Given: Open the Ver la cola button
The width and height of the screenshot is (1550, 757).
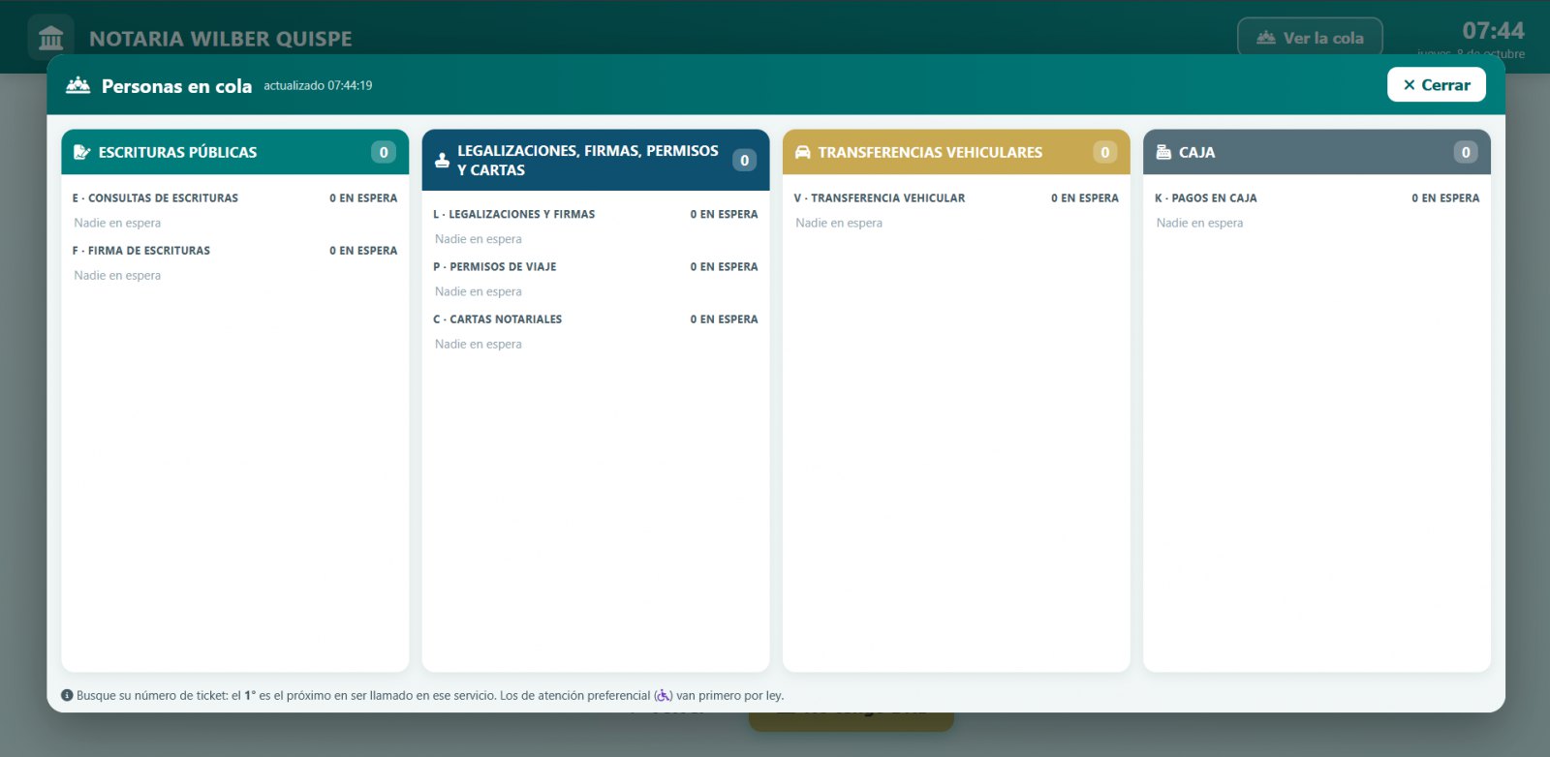Looking at the screenshot, I should click(x=1310, y=38).
